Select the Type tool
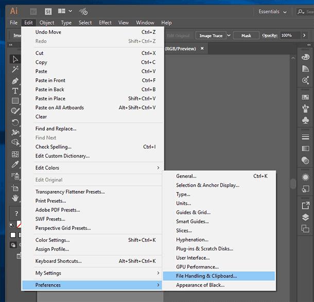This screenshot has height=302, width=314. pyautogui.click(x=15, y=91)
